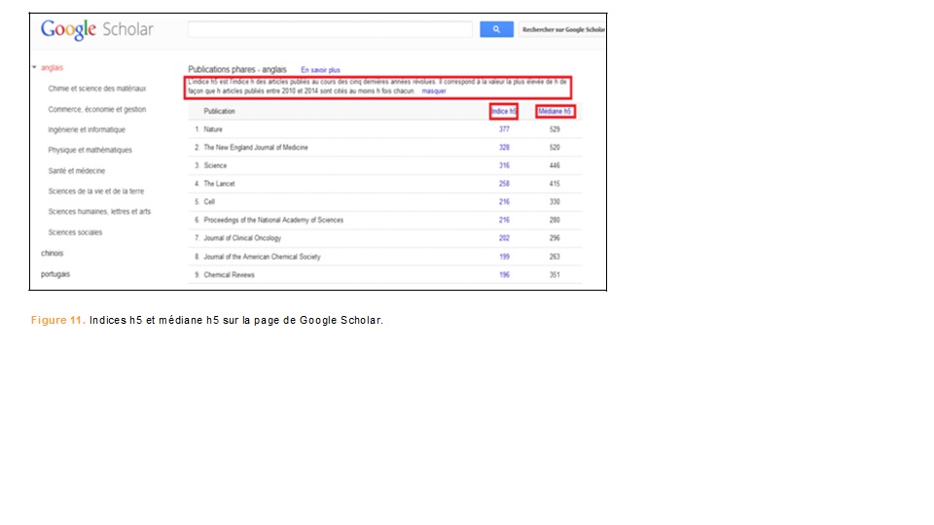Click median h5 value 520
The image size is (934, 525).
(555, 148)
